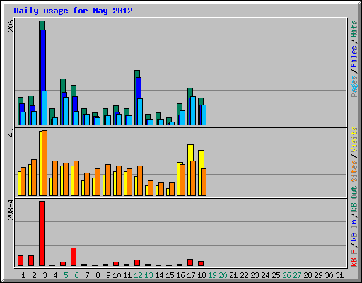Screen dimensions: 362x283
Task: Click day 4 on the axis
Action: (x=55, y=275)
